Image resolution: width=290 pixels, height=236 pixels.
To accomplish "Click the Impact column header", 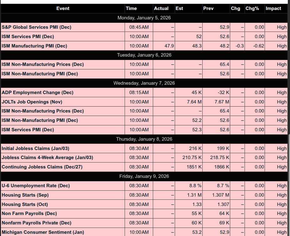I will [x=273, y=8].
